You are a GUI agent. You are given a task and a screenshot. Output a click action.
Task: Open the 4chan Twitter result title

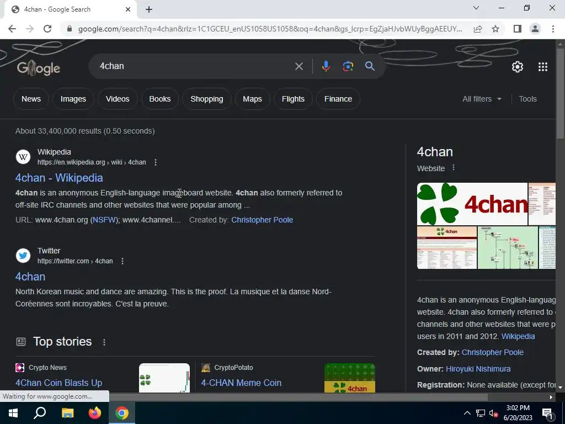[x=30, y=277]
